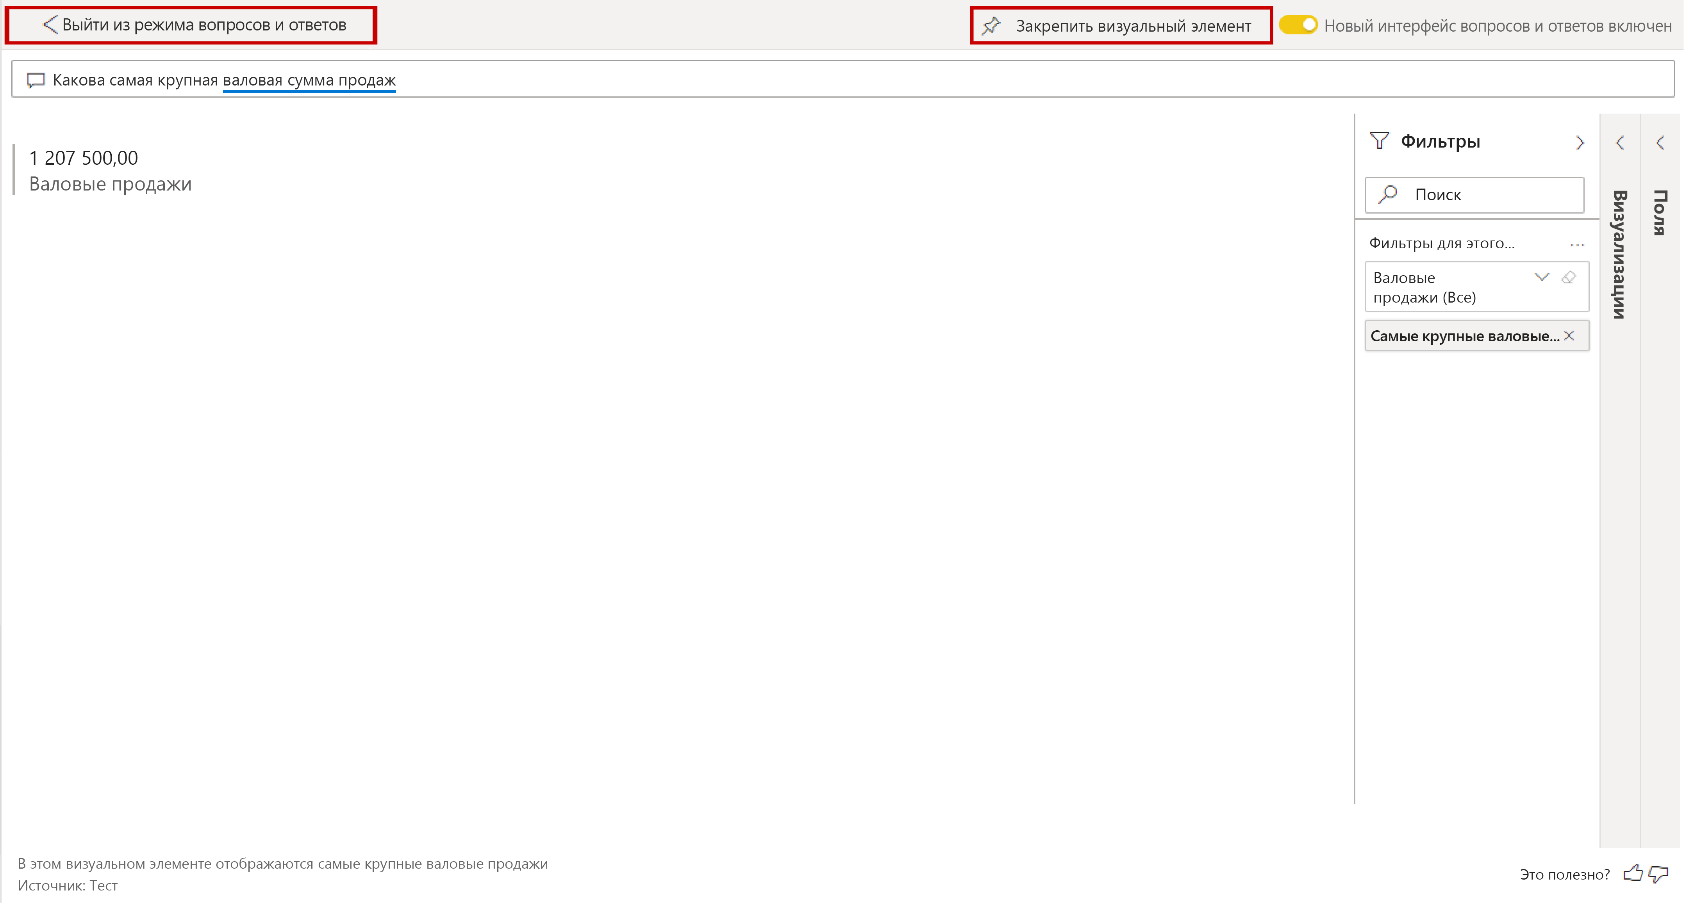Clear the Валовые продажи filter with eraser icon
Image resolution: width=1685 pixels, height=903 pixels.
[1569, 277]
